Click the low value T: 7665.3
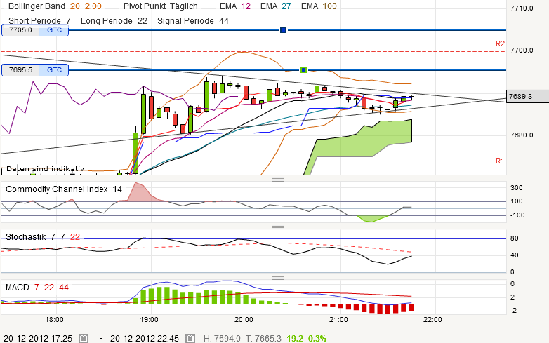Image resolution: width=549 pixels, height=343 pixels. click(x=263, y=339)
